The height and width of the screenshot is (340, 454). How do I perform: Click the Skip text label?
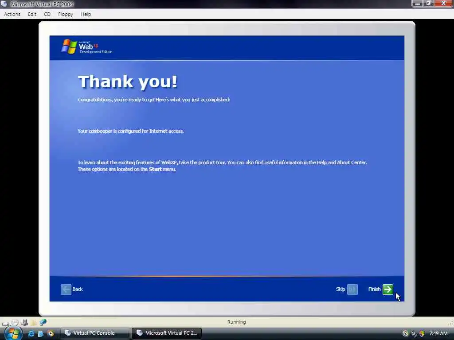click(x=340, y=289)
